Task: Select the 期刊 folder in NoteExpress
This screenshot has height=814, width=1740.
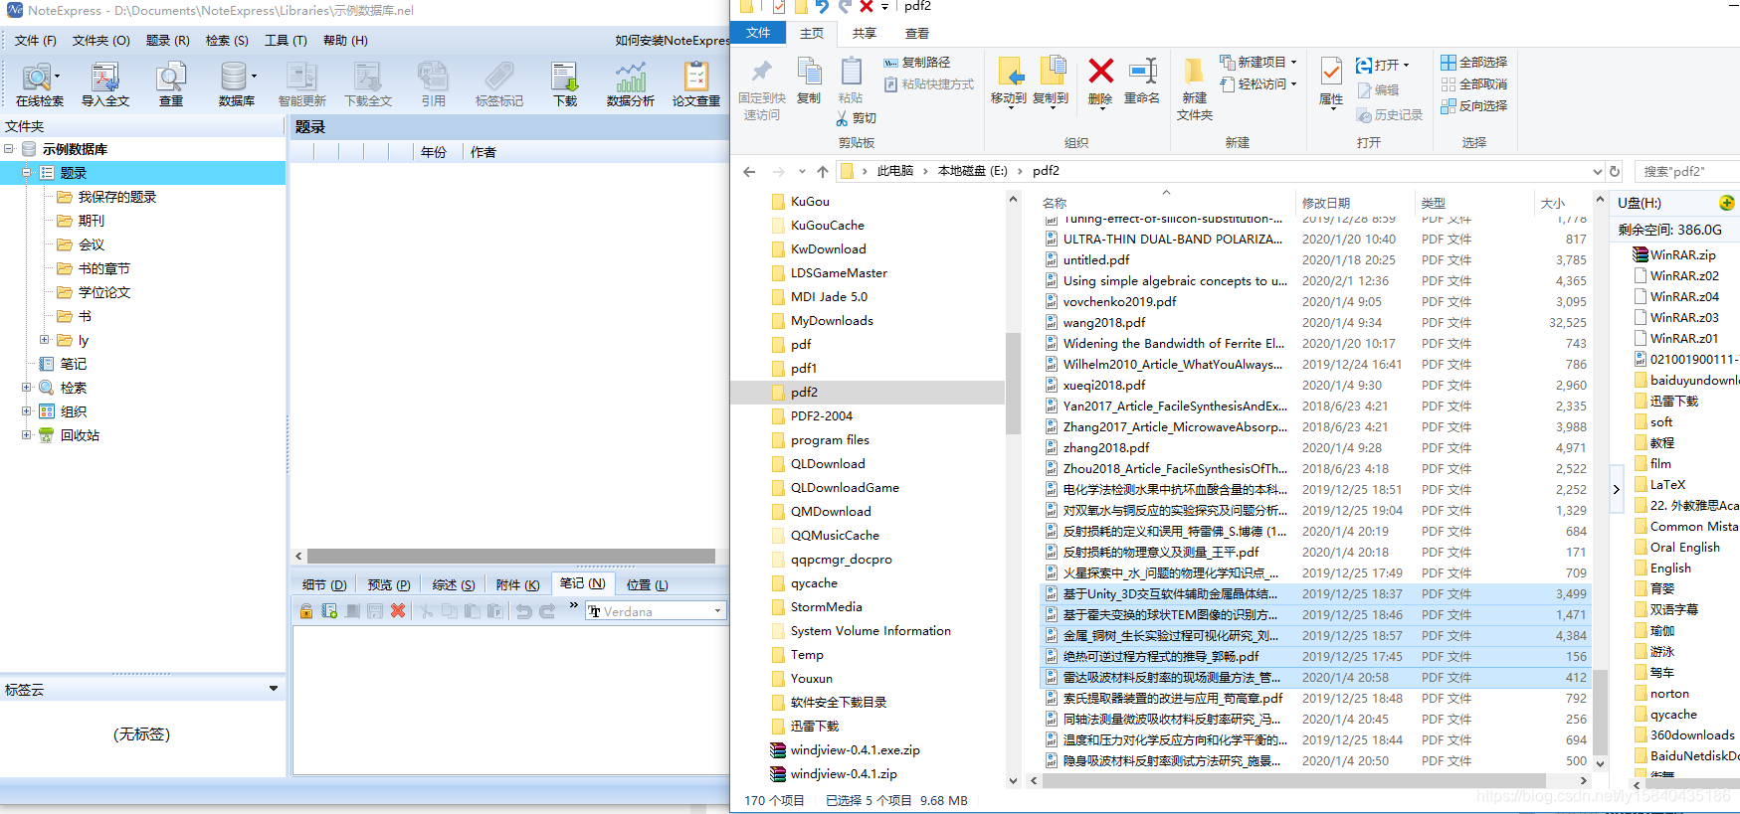Action: coord(92,221)
